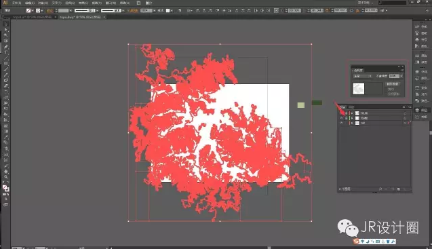This screenshot has height=249, width=432.
Task: Select the Zoom magnifier tool
Action: click(6, 177)
